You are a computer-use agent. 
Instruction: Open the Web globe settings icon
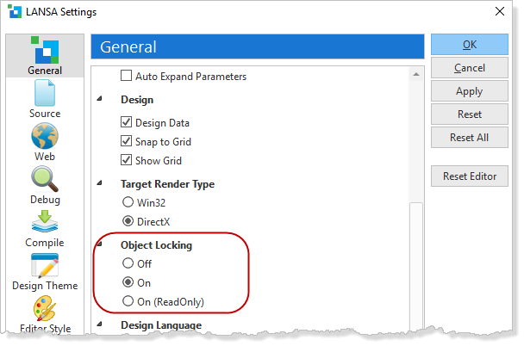click(45, 136)
